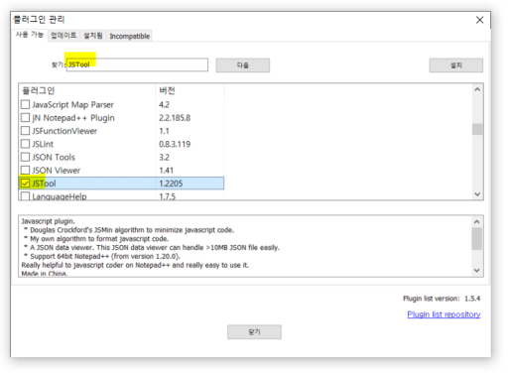Click plugin list scroll down arrow
The image size is (508, 373).
pos(477,194)
